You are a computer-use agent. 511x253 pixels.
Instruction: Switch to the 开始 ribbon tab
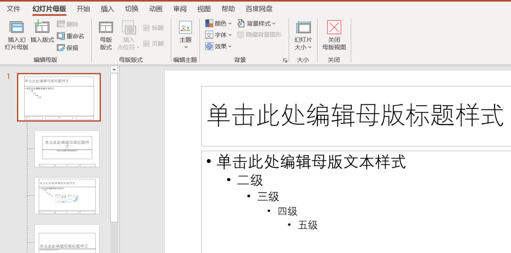[x=83, y=9]
